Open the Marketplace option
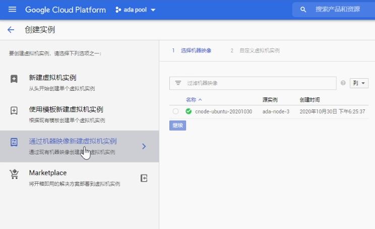The width and height of the screenshot is (375, 229). pyautogui.click(x=80, y=178)
